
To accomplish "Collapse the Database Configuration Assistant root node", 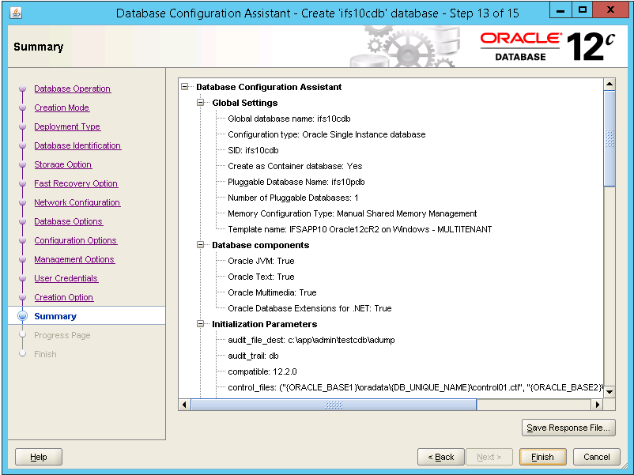I will pos(185,87).
